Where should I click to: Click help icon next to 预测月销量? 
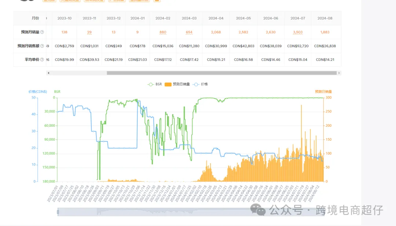coord(42,32)
